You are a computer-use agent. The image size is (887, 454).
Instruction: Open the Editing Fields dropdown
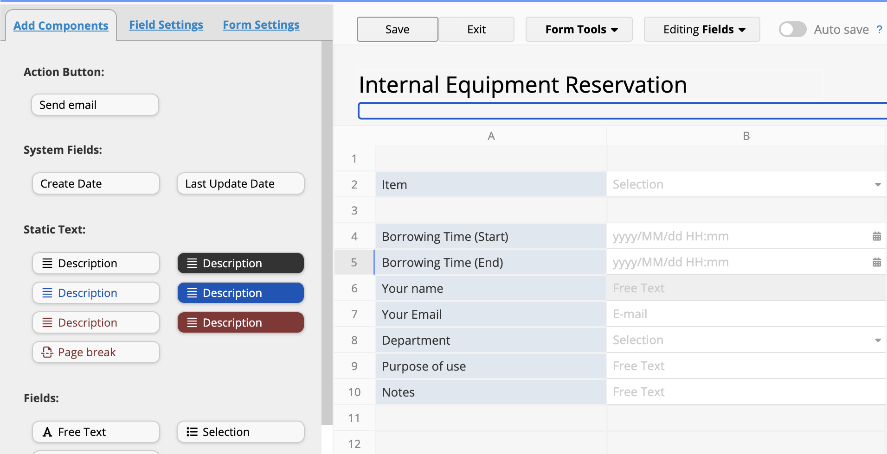point(701,30)
